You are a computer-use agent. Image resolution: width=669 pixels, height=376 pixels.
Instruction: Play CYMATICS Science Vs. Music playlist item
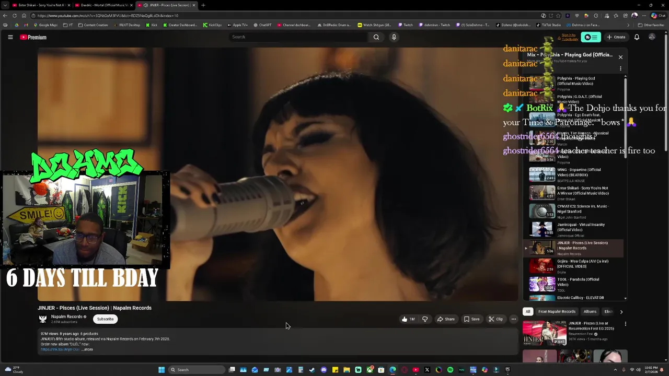(573, 211)
